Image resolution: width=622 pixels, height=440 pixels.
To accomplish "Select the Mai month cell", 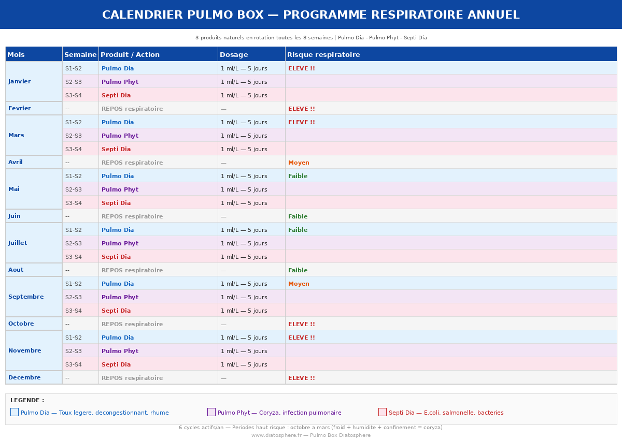I will (x=34, y=189).
